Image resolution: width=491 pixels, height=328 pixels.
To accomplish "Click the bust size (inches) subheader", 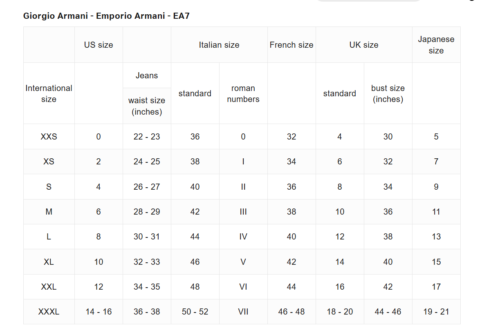I will point(388,93).
